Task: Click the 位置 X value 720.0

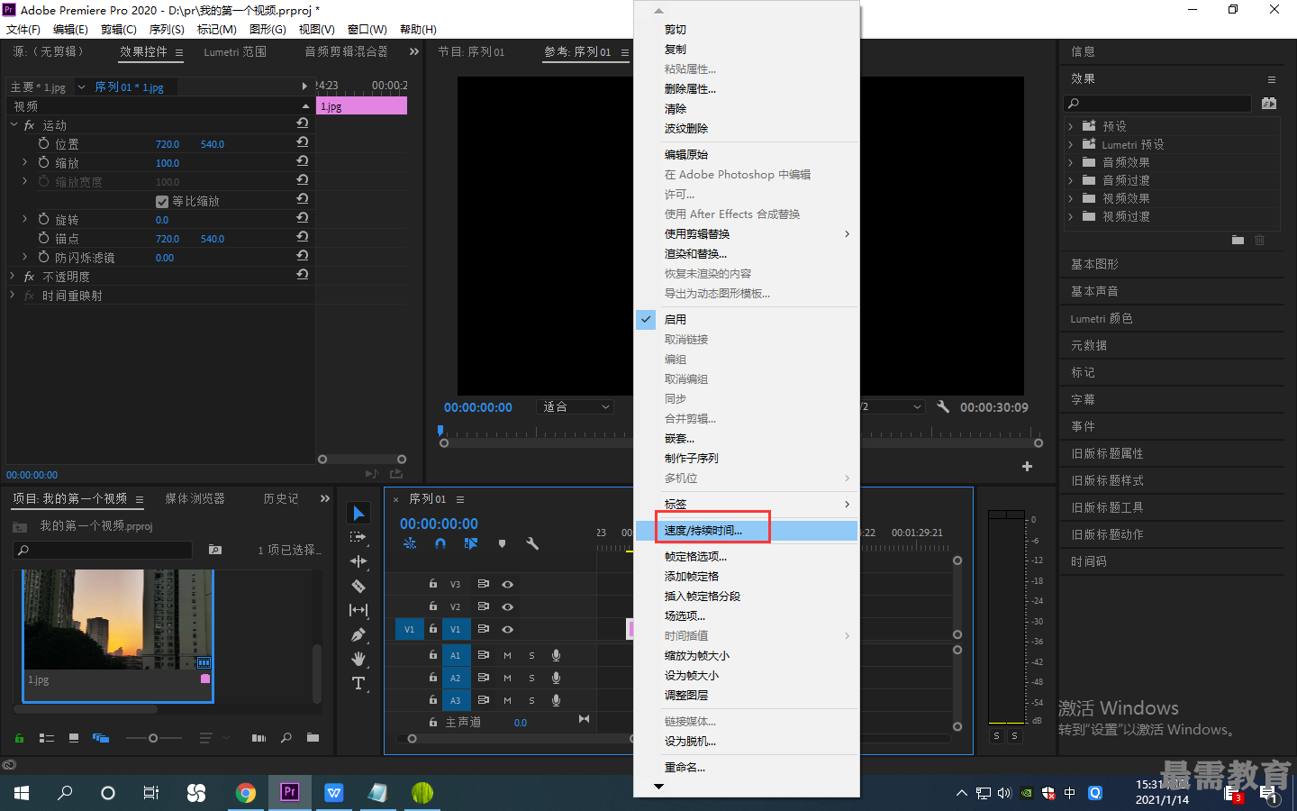Action: 168,144
